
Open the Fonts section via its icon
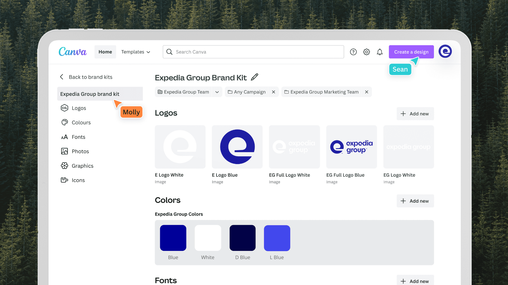[x=65, y=137]
